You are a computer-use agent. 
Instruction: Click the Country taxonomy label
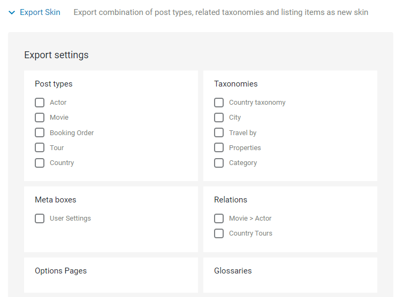257,103
